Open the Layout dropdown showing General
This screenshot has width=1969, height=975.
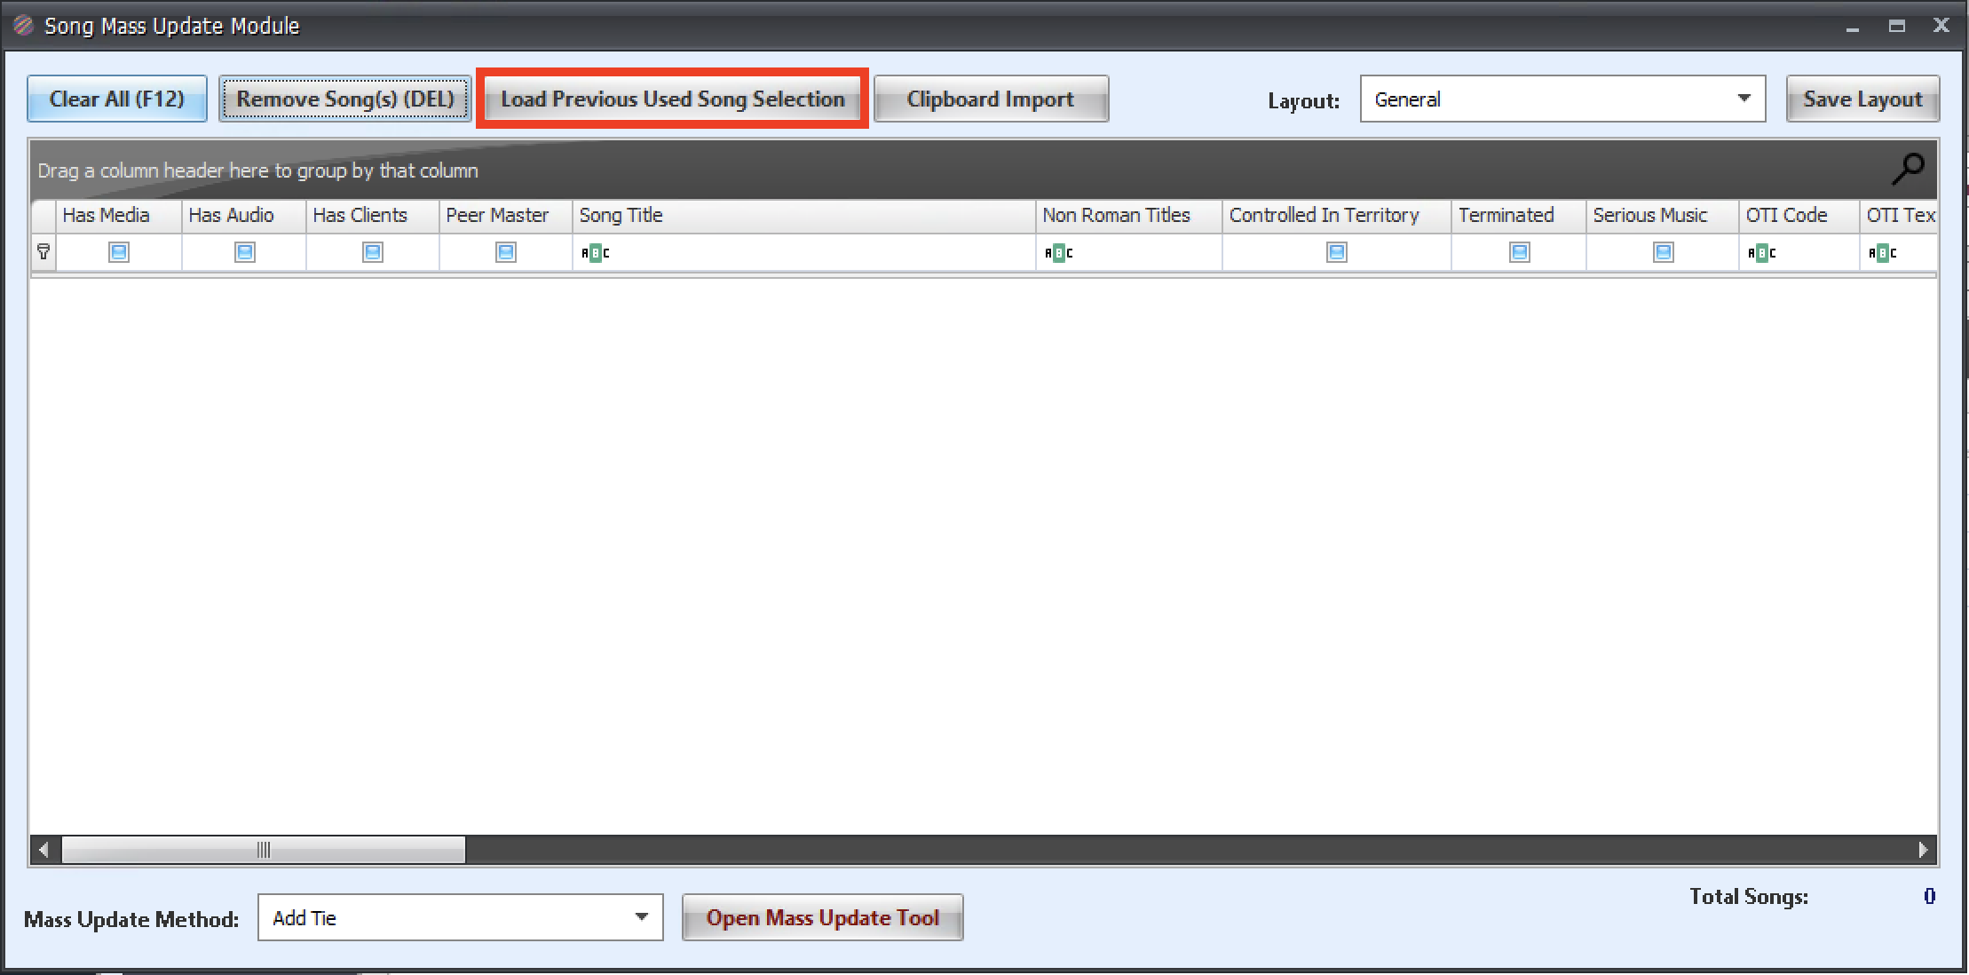tap(1744, 99)
